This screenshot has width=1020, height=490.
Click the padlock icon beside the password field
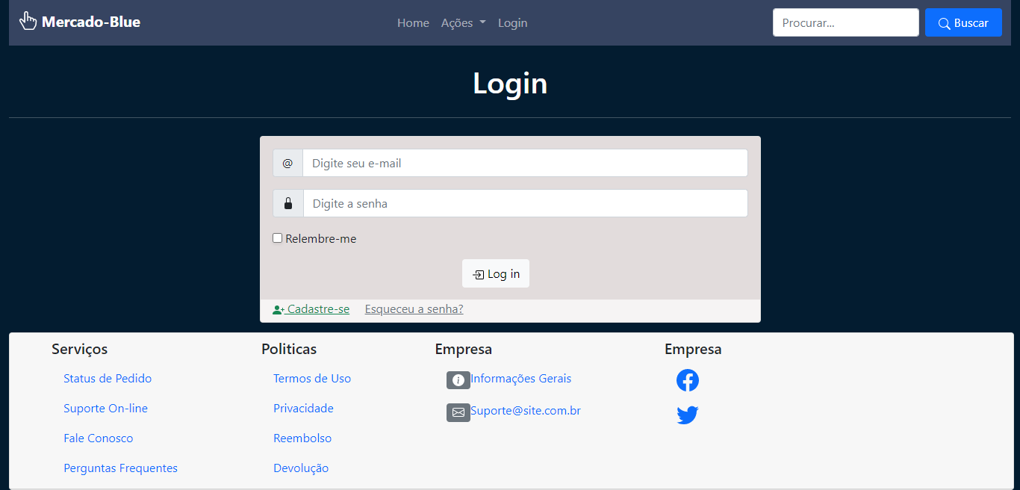[x=287, y=202]
